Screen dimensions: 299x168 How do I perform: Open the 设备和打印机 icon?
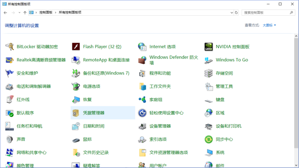pyautogui.click(x=208, y=126)
